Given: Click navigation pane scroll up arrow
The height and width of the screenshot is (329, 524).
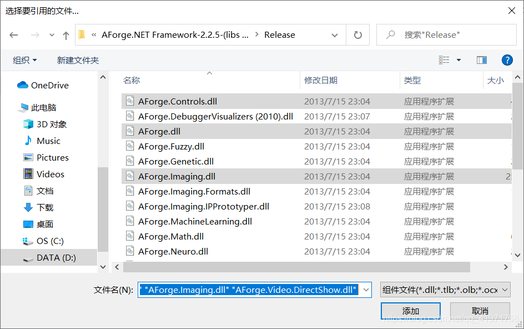Looking at the screenshot, I should [x=103, y=77].
